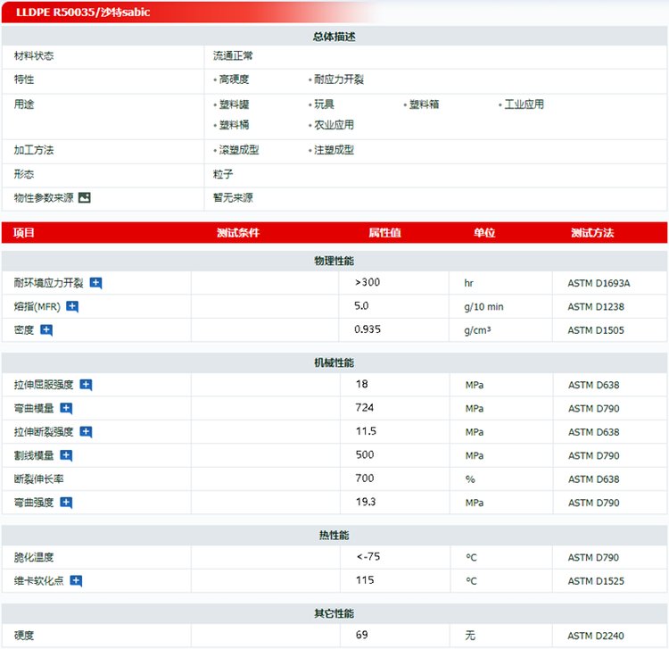Click the 724 flexural modulus value
Image resolution: width=669 pixels, height=649 pixels.
click(364, 407)
